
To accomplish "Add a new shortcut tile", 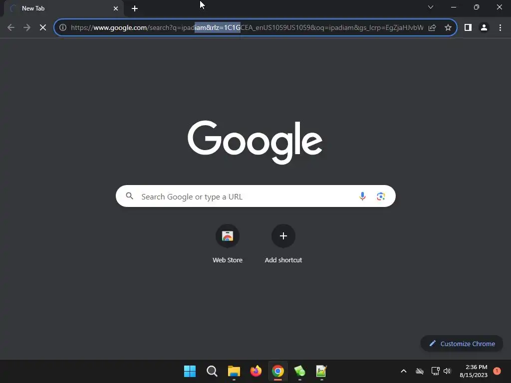I will 283,243.
